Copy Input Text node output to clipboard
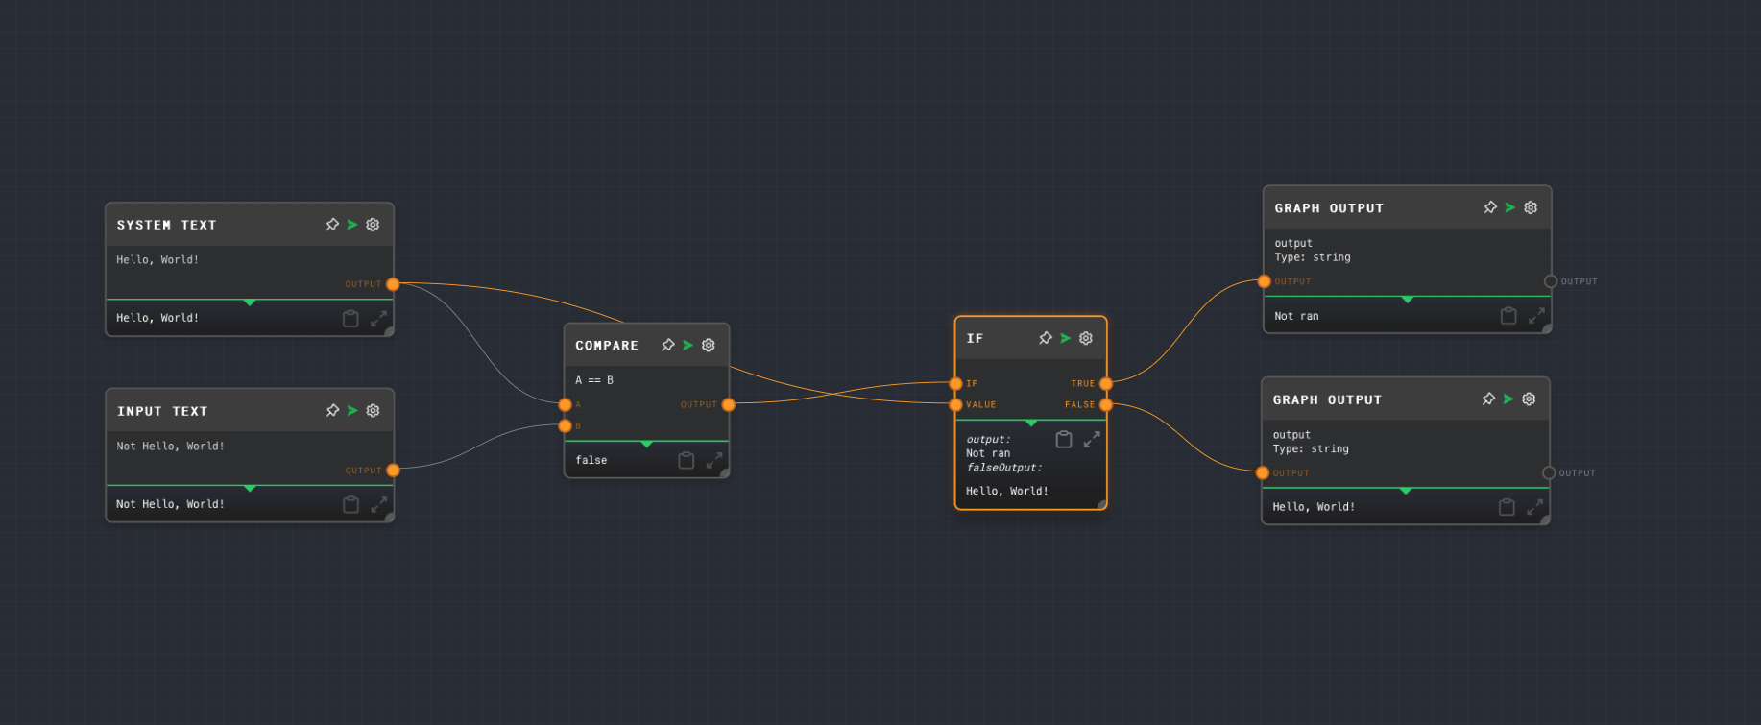 click(x=350, y=504)
